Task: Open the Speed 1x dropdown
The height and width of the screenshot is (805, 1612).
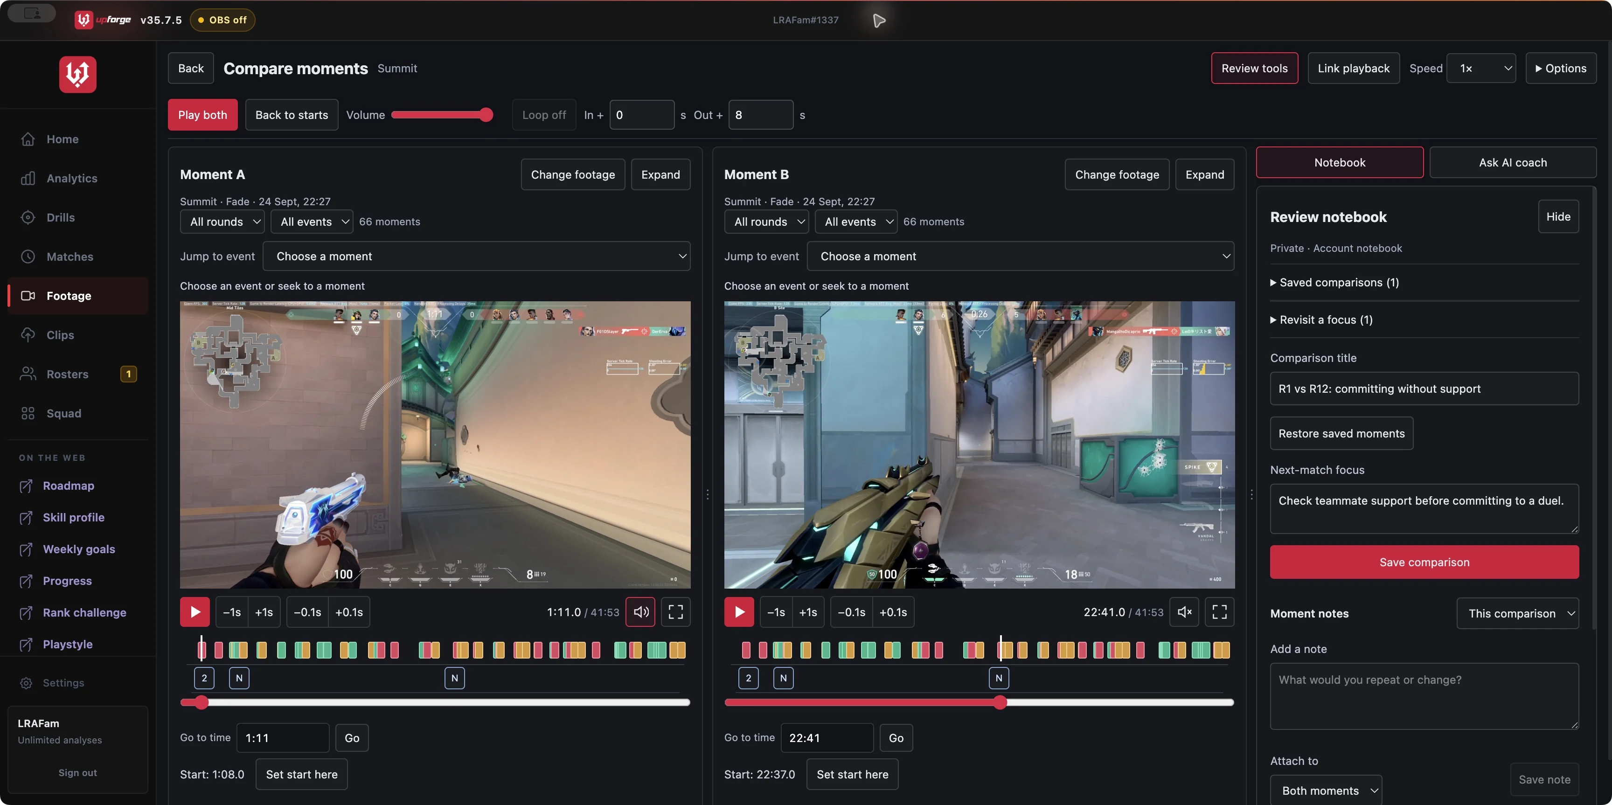Action: point(1481,68)
